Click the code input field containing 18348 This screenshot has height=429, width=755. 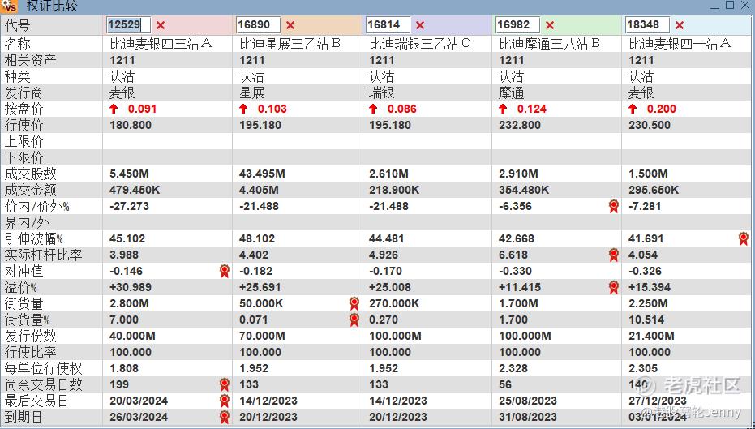[x=648, y=25]
